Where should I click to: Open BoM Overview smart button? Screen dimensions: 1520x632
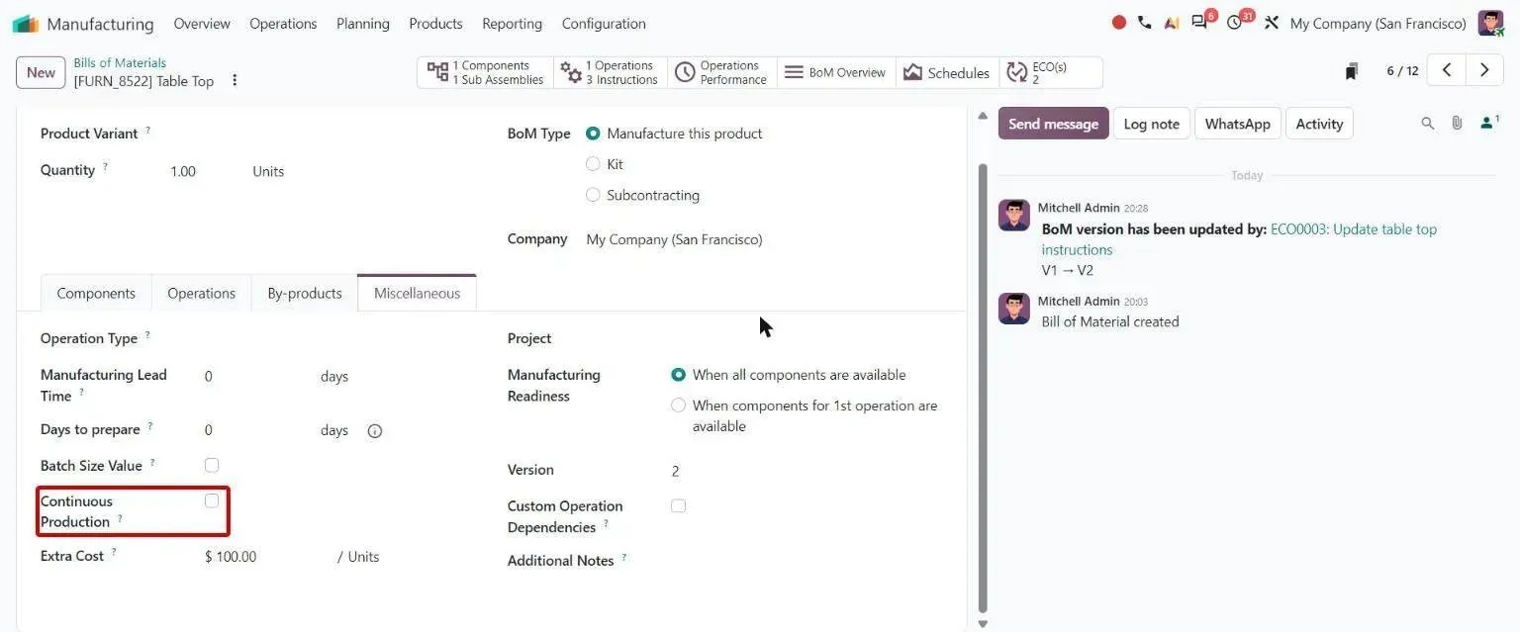(836, 72)
